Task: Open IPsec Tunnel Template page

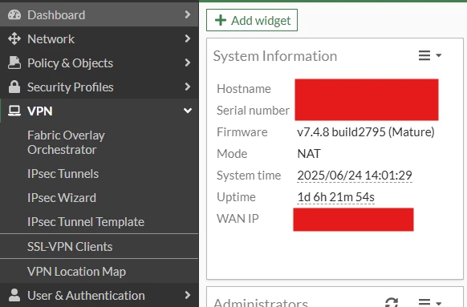Action: (99, 222)
